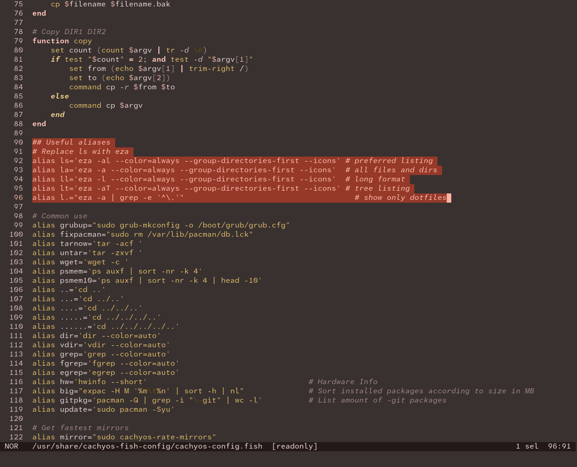
Task: Click the 'alias fixpacman' line
Action: 143,234
